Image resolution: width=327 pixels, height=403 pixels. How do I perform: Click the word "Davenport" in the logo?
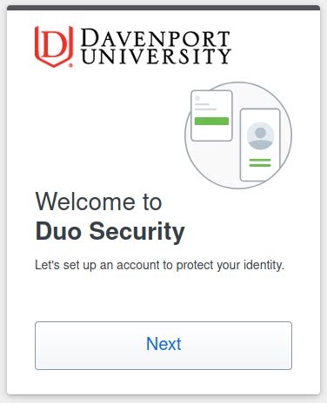tap(155, 37)
